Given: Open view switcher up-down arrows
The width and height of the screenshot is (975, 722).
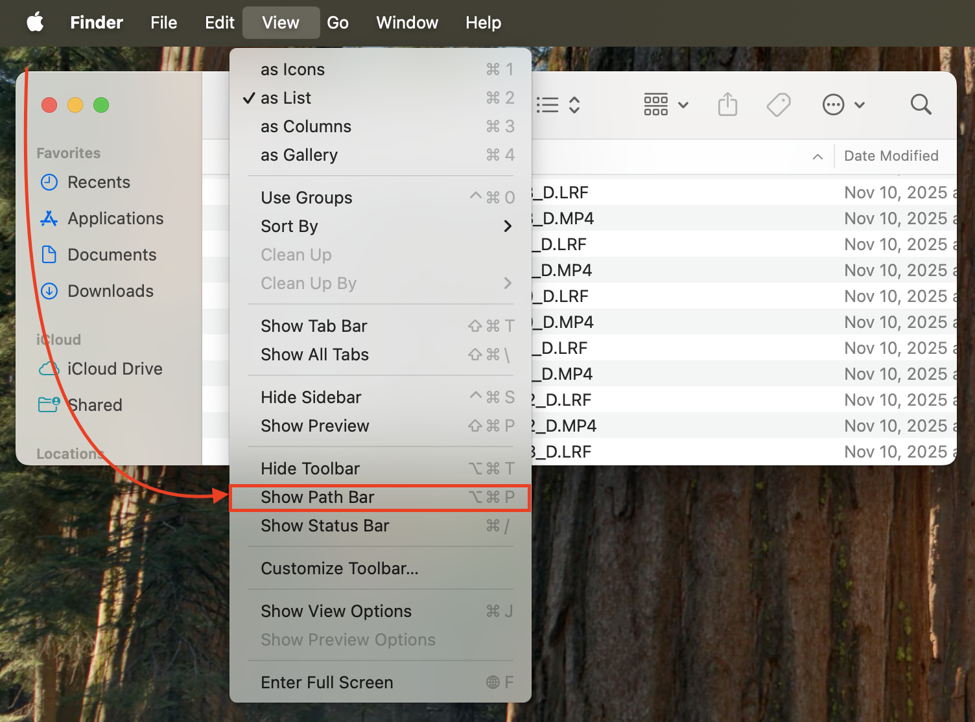Looking at the screenshot, I should coord(574,105).
